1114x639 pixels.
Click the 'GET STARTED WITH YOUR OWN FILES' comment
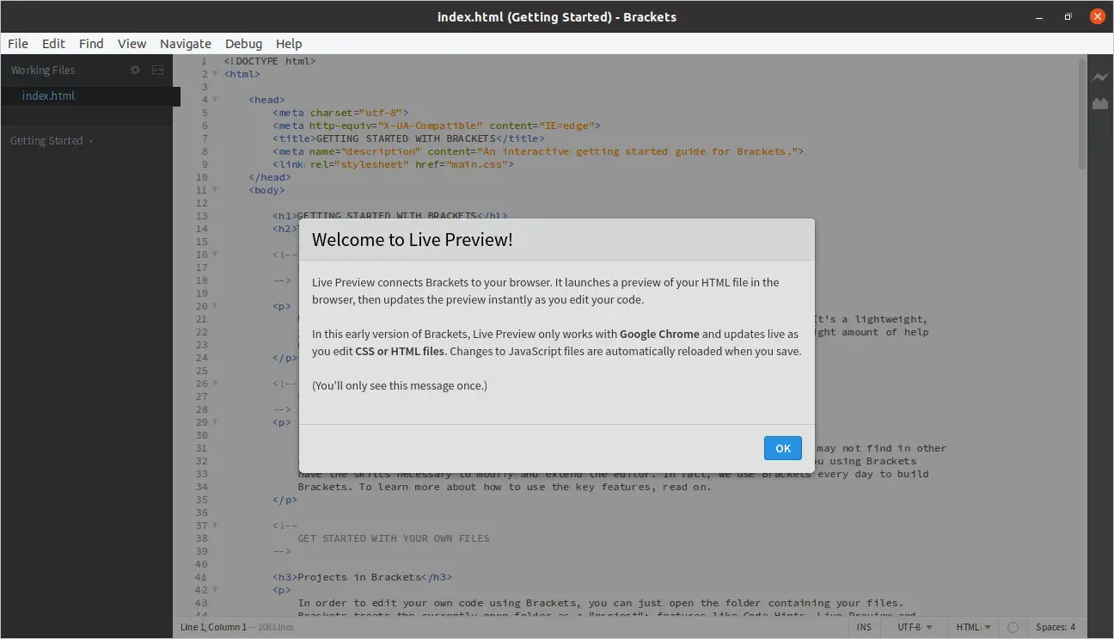[x=394, y=538]
